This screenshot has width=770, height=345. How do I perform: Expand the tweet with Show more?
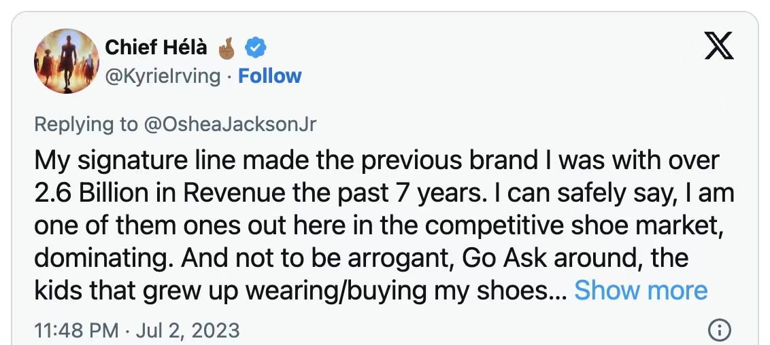[x=641, y=291]
